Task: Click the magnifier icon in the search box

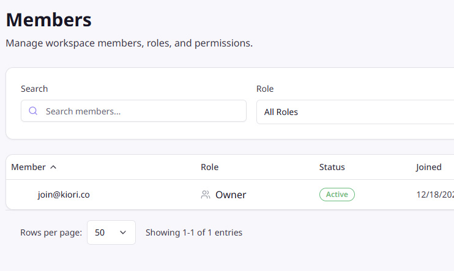Action: coord(33,111)
